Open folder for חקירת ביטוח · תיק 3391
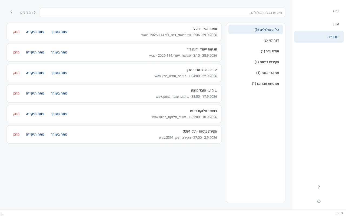Viewport: 346px width, 216px height. (x=35, y=134)
